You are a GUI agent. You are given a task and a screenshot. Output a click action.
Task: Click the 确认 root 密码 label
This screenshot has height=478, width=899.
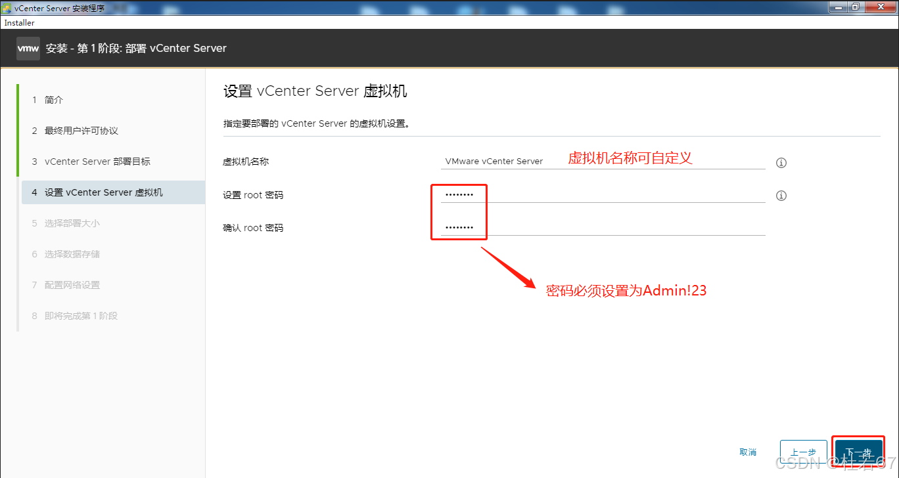coord(253,228)
